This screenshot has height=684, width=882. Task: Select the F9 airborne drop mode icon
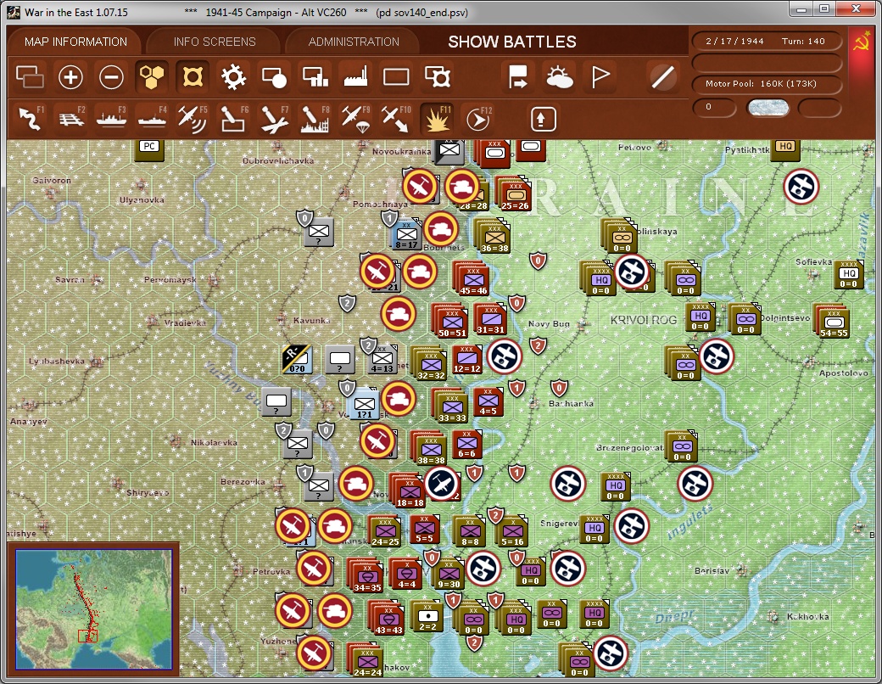point(355,118)
